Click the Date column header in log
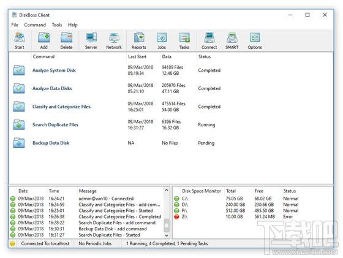 tap(23, 191)
